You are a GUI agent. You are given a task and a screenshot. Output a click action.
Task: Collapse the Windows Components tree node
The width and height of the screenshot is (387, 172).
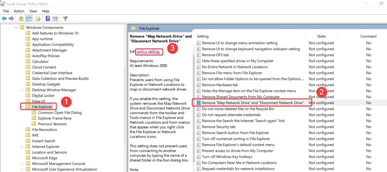tap(16, 27)
